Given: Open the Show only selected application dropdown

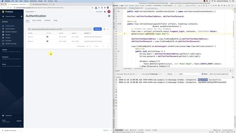Looking at the screenshot, I should 221,74.
